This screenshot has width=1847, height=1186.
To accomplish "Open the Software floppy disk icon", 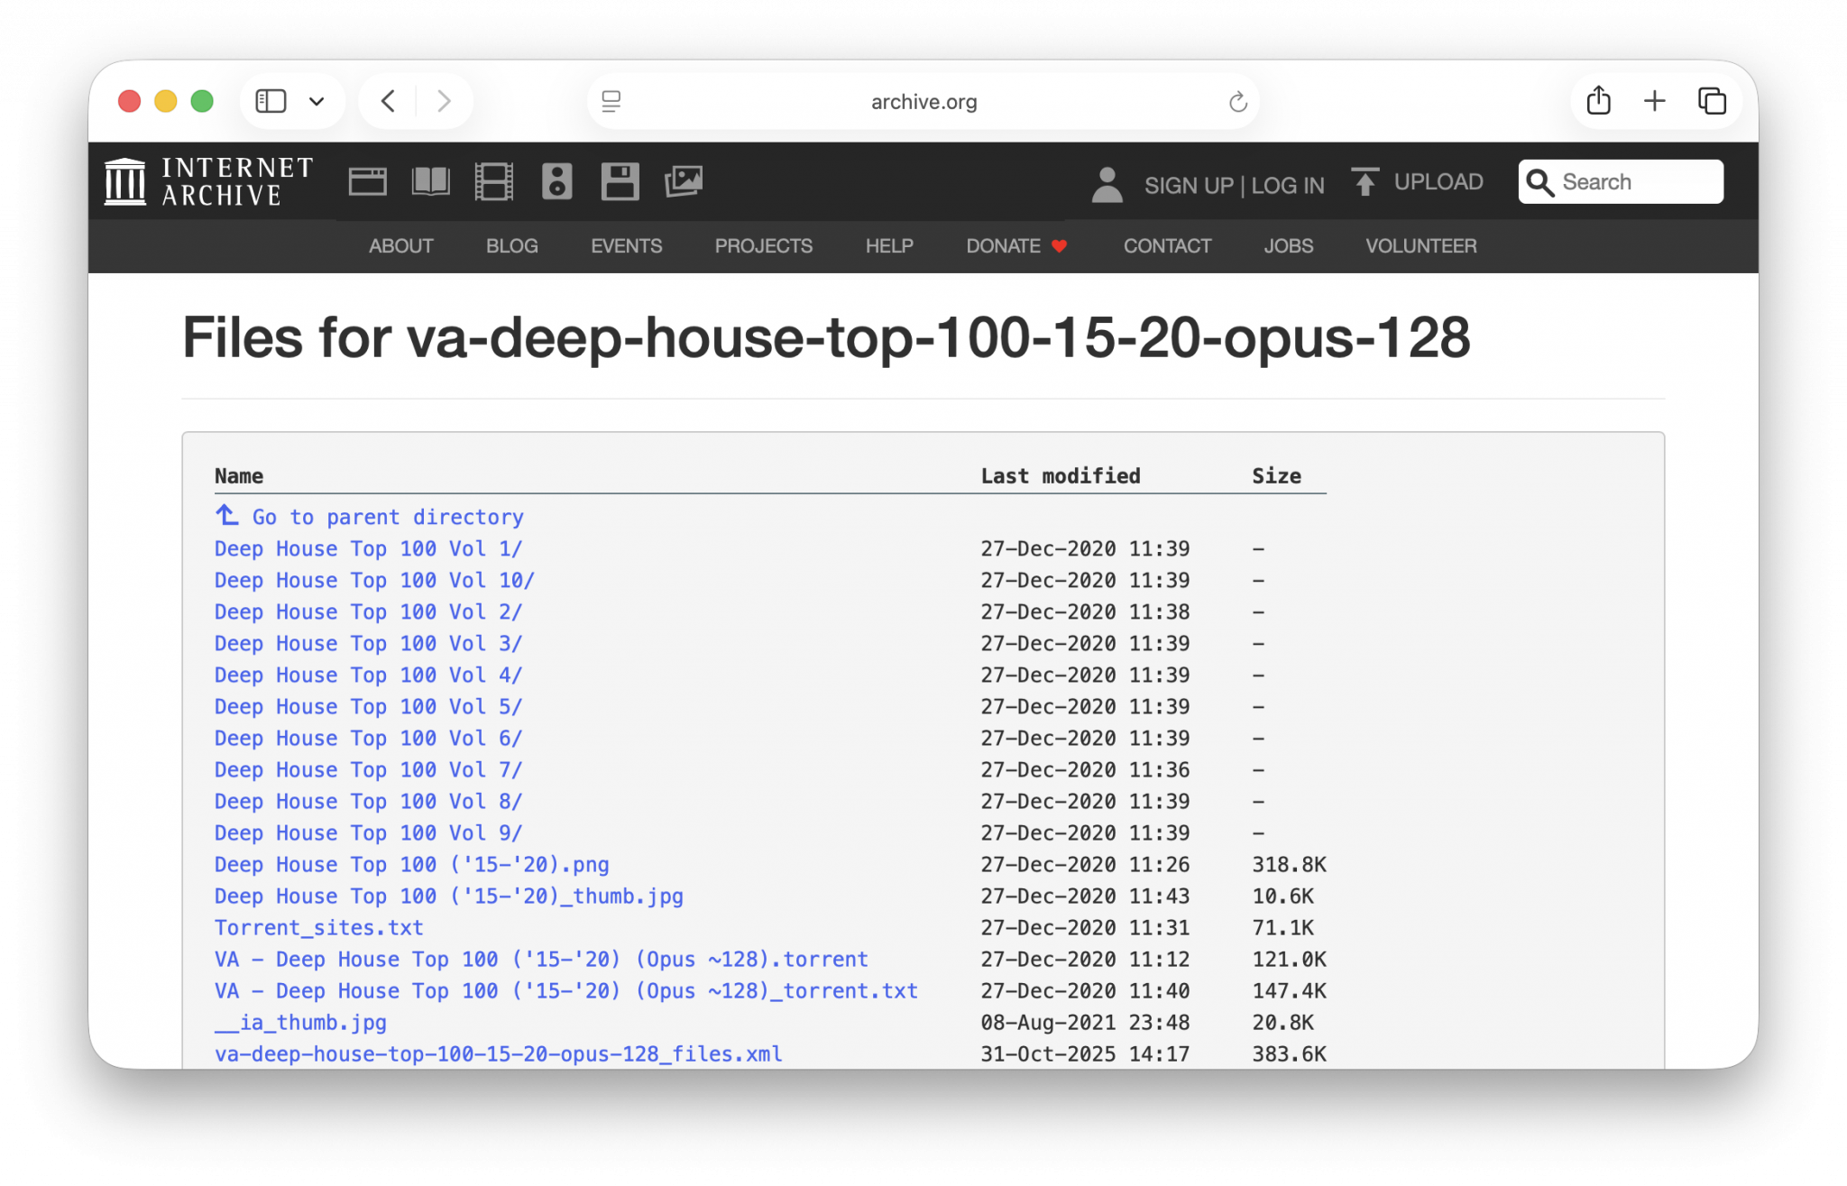I will (x=620, y=182).
